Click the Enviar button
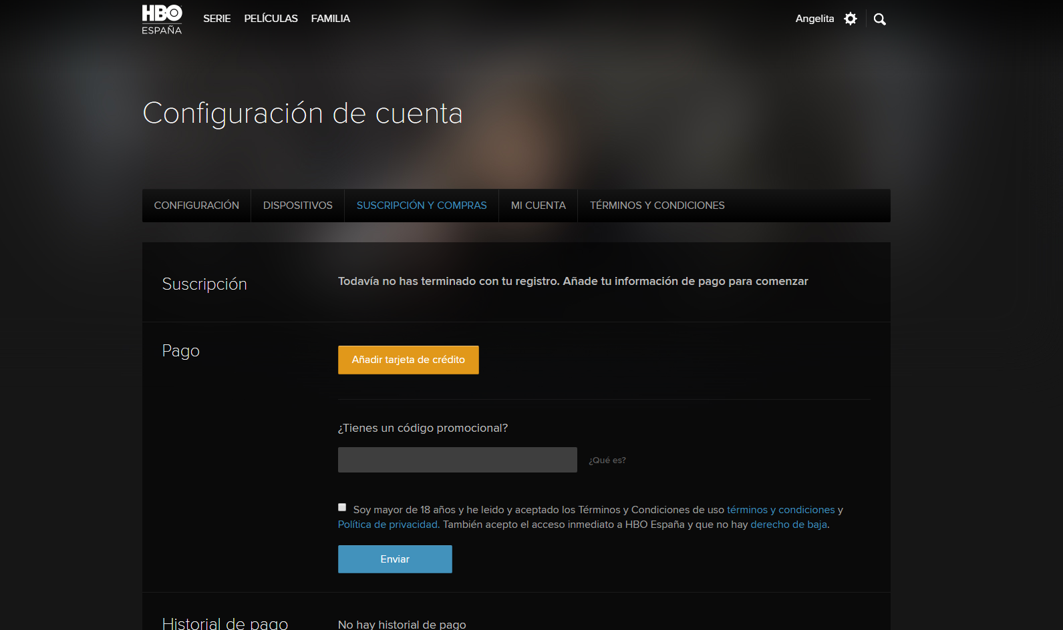Viewport: 1063px width, 630px height. pos(395,559)
